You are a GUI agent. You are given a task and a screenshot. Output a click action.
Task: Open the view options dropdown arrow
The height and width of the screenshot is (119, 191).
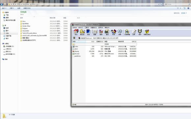(180, 8)
